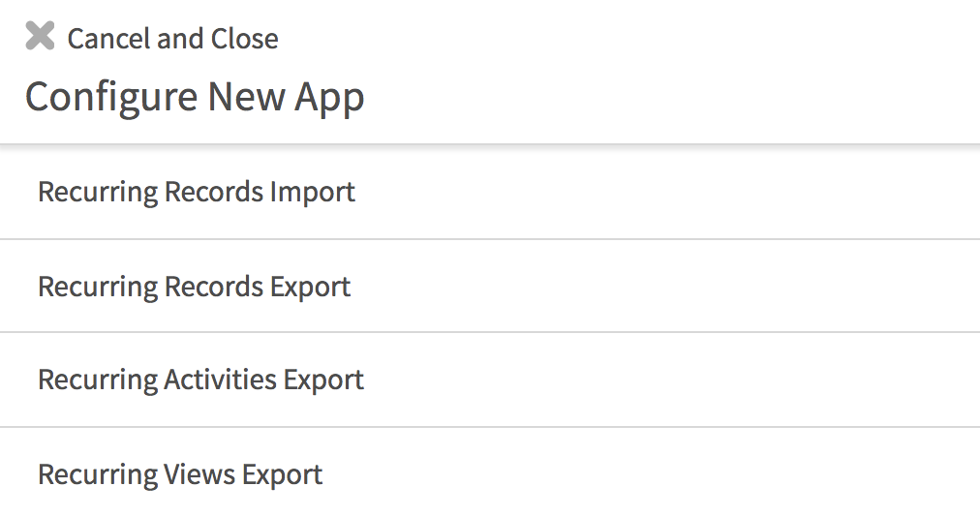This screenshot has height=517, width=980.
Task: Choose Recurring Records Export option
Action: click(194, 287)
